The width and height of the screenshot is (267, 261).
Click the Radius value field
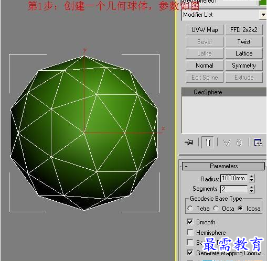234,179
